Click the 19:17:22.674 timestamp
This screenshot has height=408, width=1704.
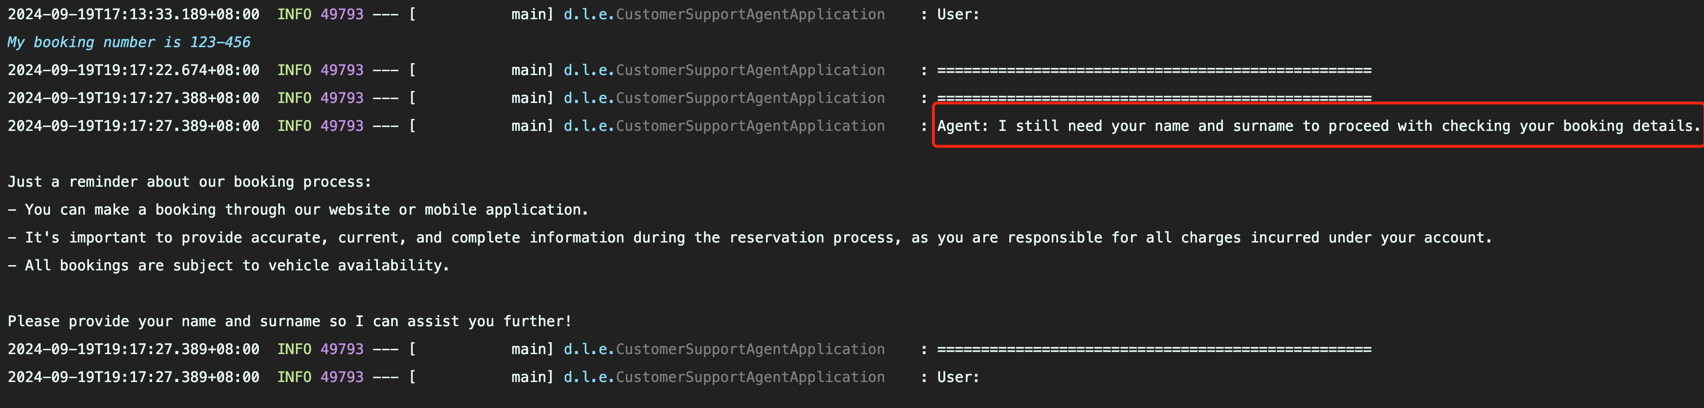tap(133, 70)
